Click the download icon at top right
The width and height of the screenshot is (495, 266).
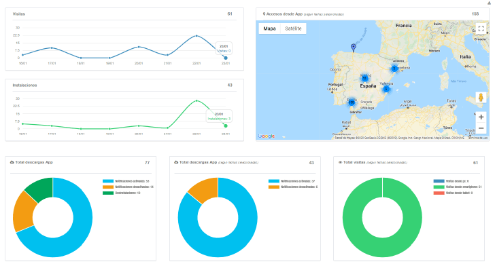pos(489,3)
